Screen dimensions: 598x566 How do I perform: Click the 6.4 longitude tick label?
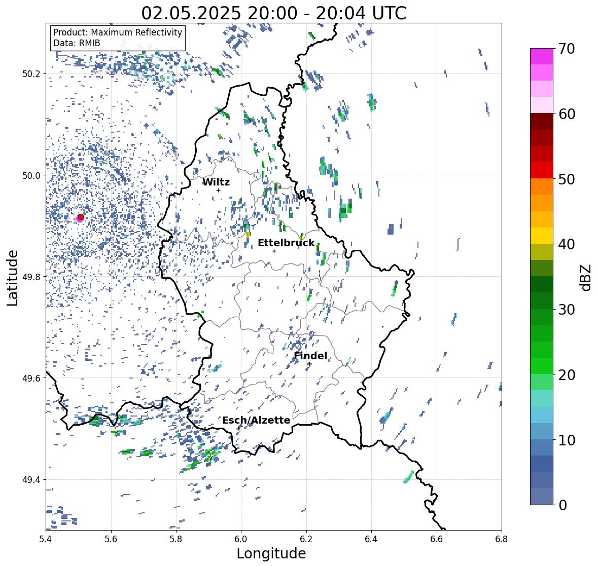pyautogui.click(x=371, y=539)
